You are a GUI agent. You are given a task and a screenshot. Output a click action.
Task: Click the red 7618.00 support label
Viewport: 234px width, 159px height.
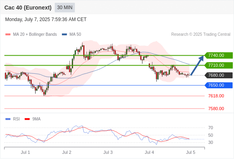pos(216,96)
